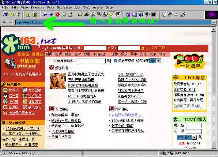The height and width of the screenshot is (157, 218).
Task: Open the 你能成为大赢家吗? link
Action: point(132,85)
